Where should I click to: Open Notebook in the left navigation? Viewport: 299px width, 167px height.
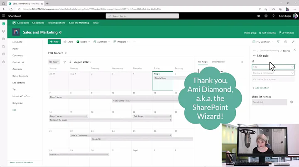pos(17,42)
